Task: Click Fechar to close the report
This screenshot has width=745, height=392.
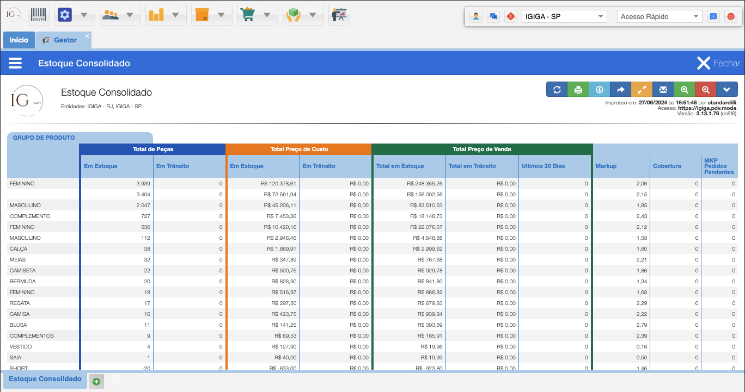Action: [x=718, y=63]
